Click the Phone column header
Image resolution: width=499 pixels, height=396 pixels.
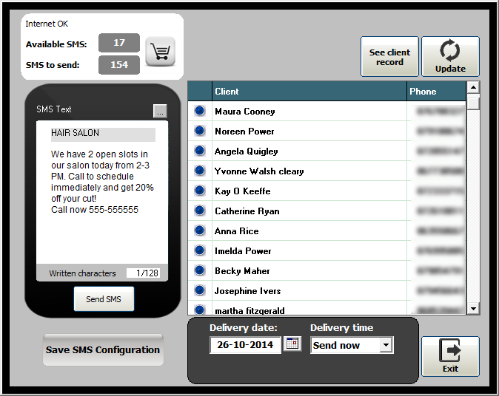click(436, 92)
